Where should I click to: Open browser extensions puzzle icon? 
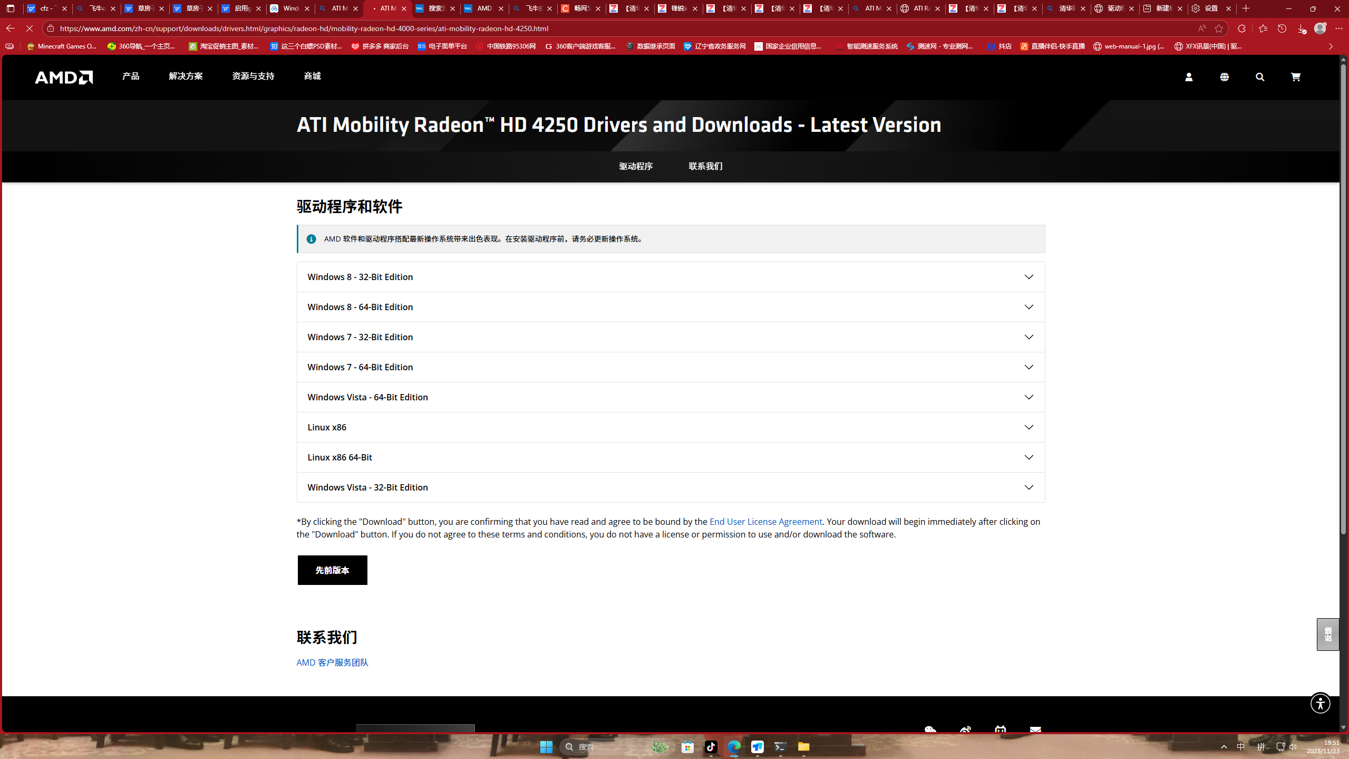[x=1241, y=28]
